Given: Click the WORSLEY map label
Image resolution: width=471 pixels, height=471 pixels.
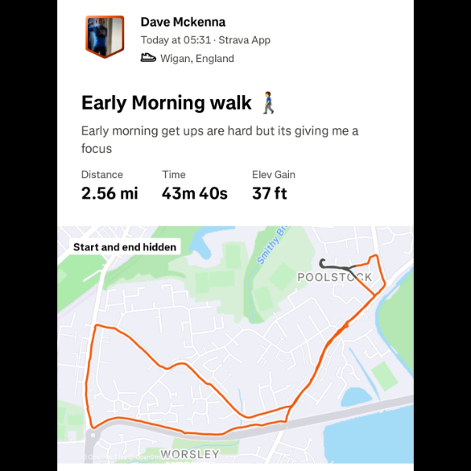Looking at the screenshot, I should [x=189, y=455].
